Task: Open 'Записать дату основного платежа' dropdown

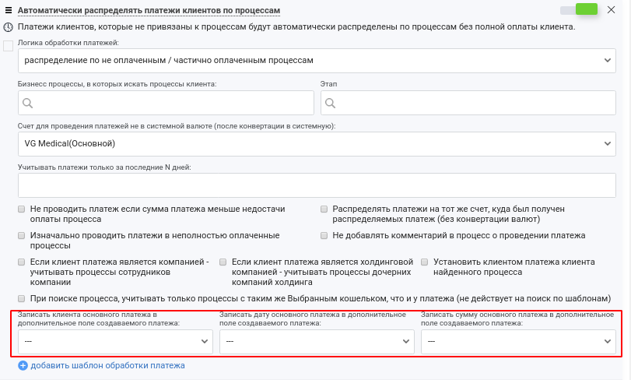Action: tap(317, 342)
